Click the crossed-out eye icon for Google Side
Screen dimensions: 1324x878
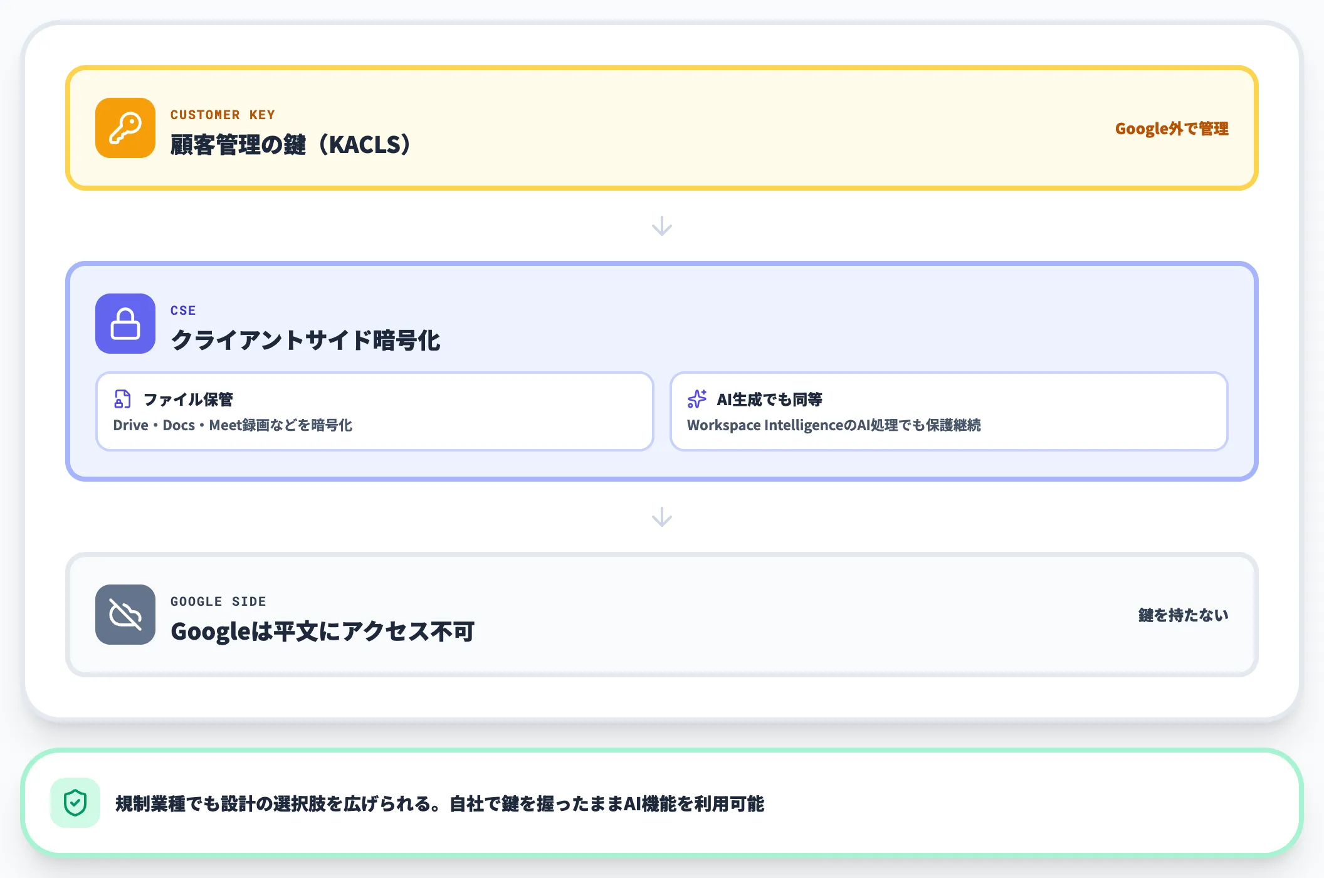(125, 615)
